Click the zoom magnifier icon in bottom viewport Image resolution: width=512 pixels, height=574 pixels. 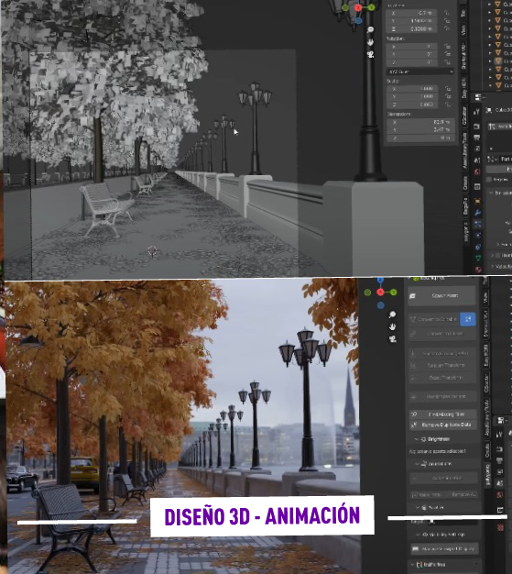(x=392, y=315)
